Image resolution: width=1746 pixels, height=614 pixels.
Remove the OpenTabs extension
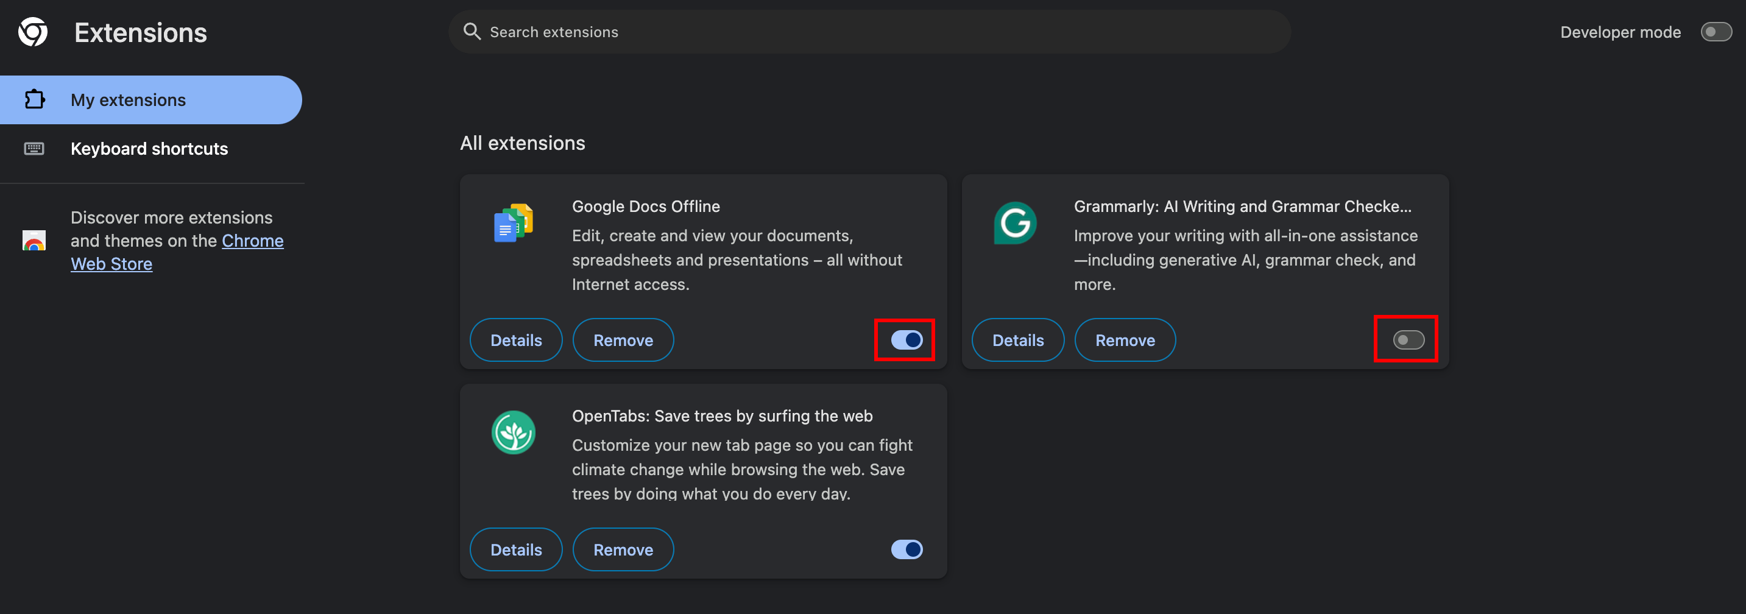click(623, 549)
